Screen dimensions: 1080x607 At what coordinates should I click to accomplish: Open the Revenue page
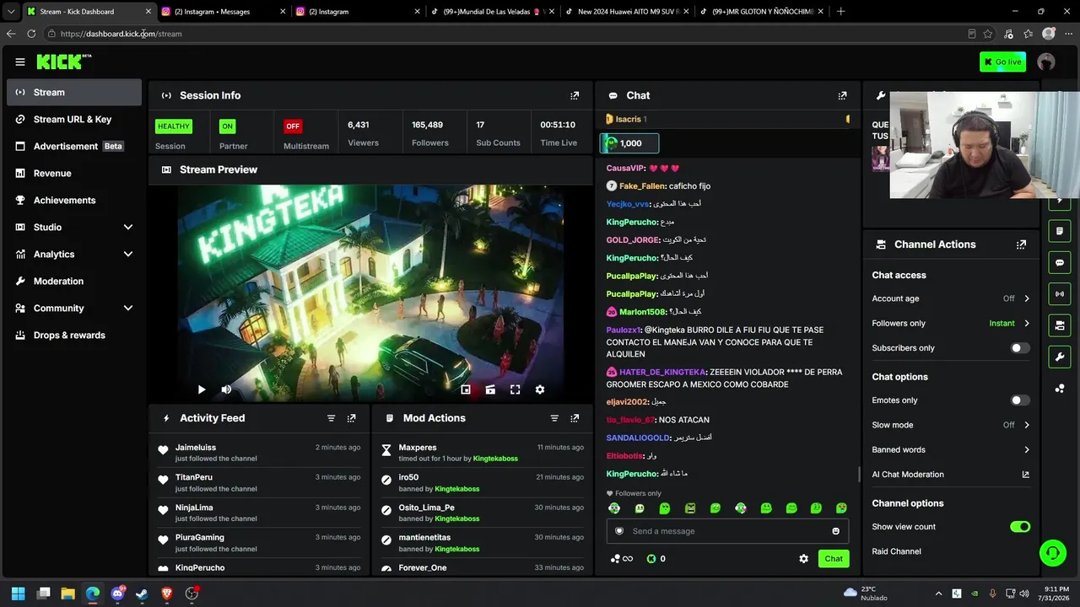click(x=74, y=174)
